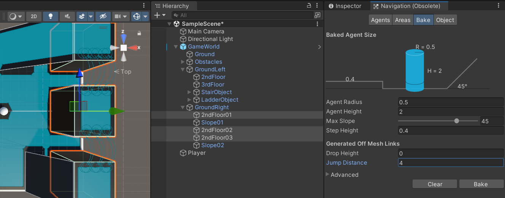Switch to the Inspector tab

(x=345, y=6)
